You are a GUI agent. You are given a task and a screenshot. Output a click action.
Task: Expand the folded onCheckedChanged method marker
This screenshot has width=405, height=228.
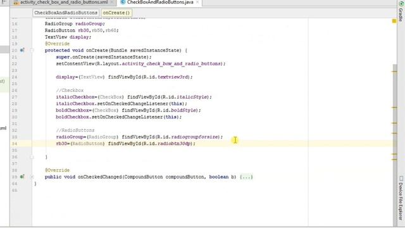(x=32, y=177)
